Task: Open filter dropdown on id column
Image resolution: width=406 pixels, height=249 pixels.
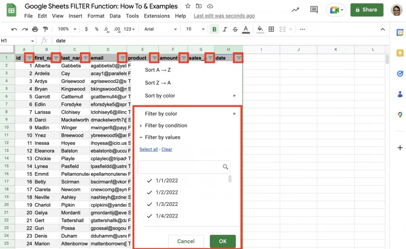Action: pyautogui.click(x=29, y=58)
